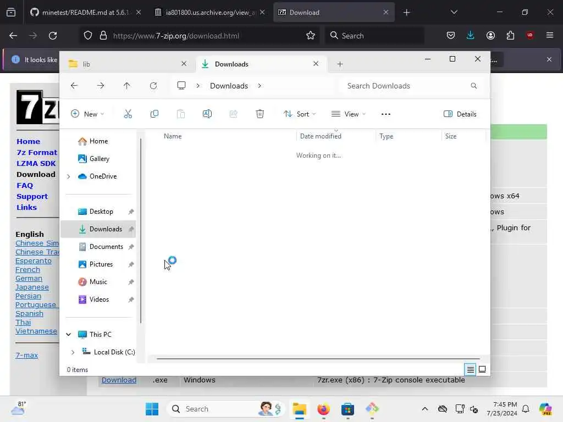Switch to details list view icon
This screenshot has width=563, height=422.
point(471,369)
